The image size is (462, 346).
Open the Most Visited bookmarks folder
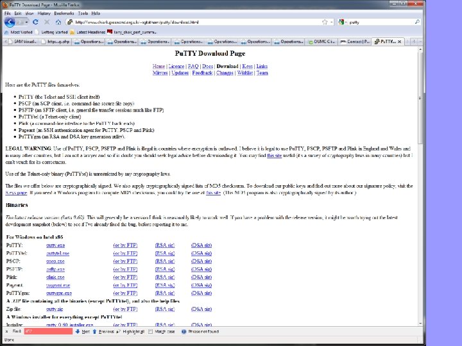coord(19,32)
